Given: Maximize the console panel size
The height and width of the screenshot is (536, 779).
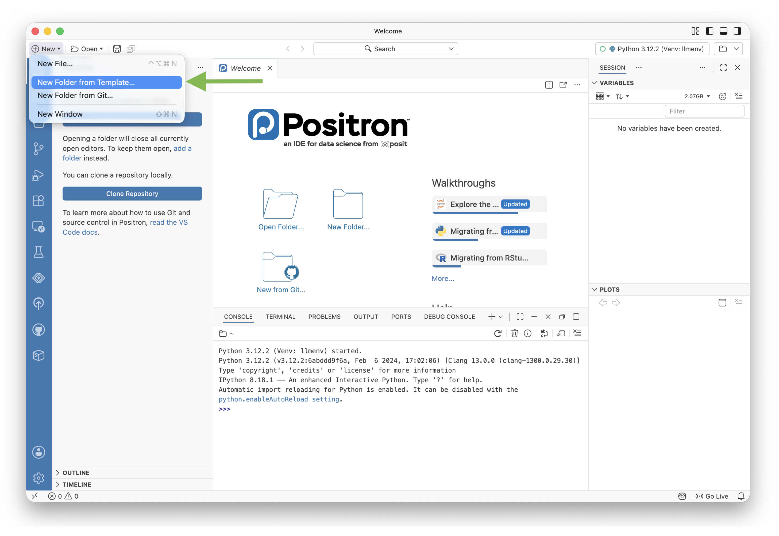Looking at the screenshot, I should click(520, 317).
